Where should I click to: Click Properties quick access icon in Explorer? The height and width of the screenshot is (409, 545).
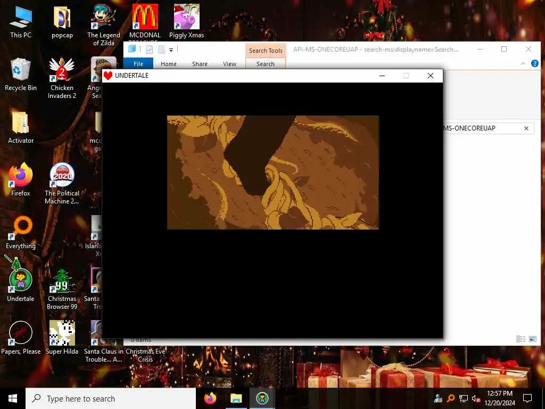coord(150,50)
